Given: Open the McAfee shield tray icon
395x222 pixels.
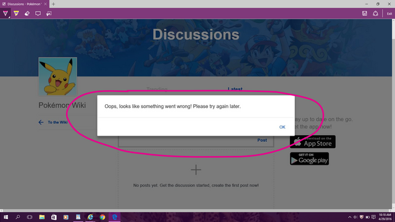Looking at the screenshot, I should 362,217.
